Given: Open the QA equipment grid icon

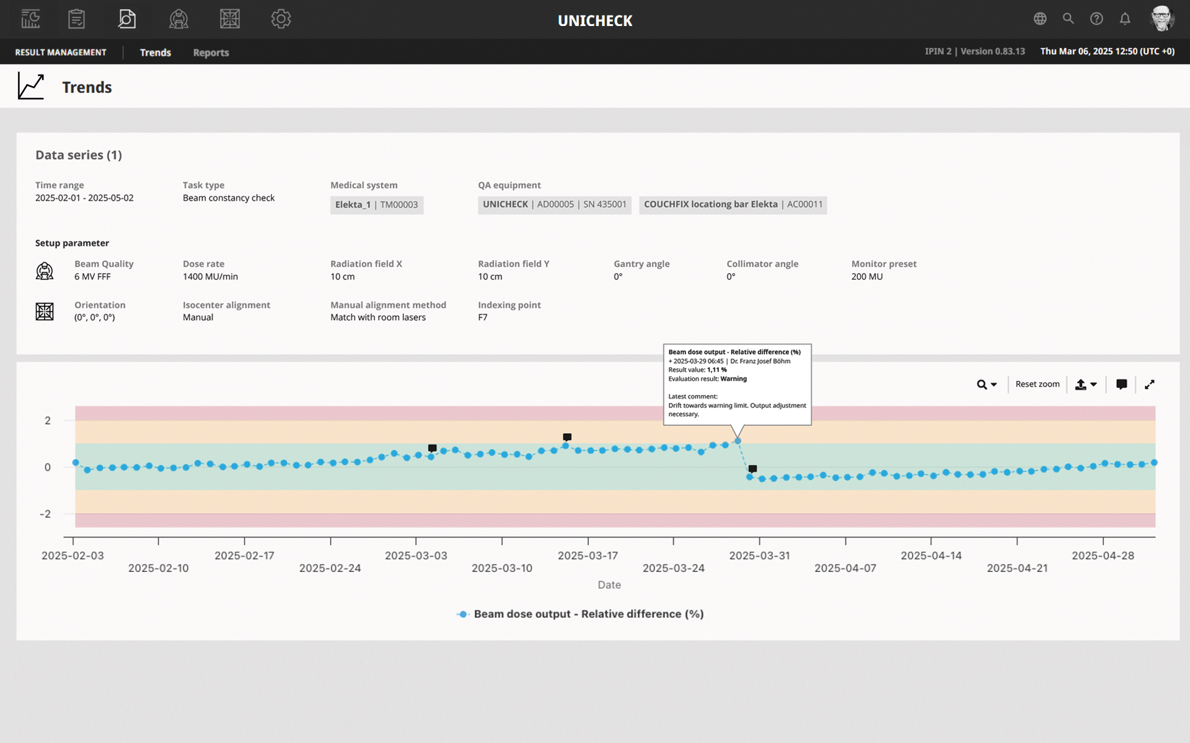Looking at the screenshot, I should (230, 19).
